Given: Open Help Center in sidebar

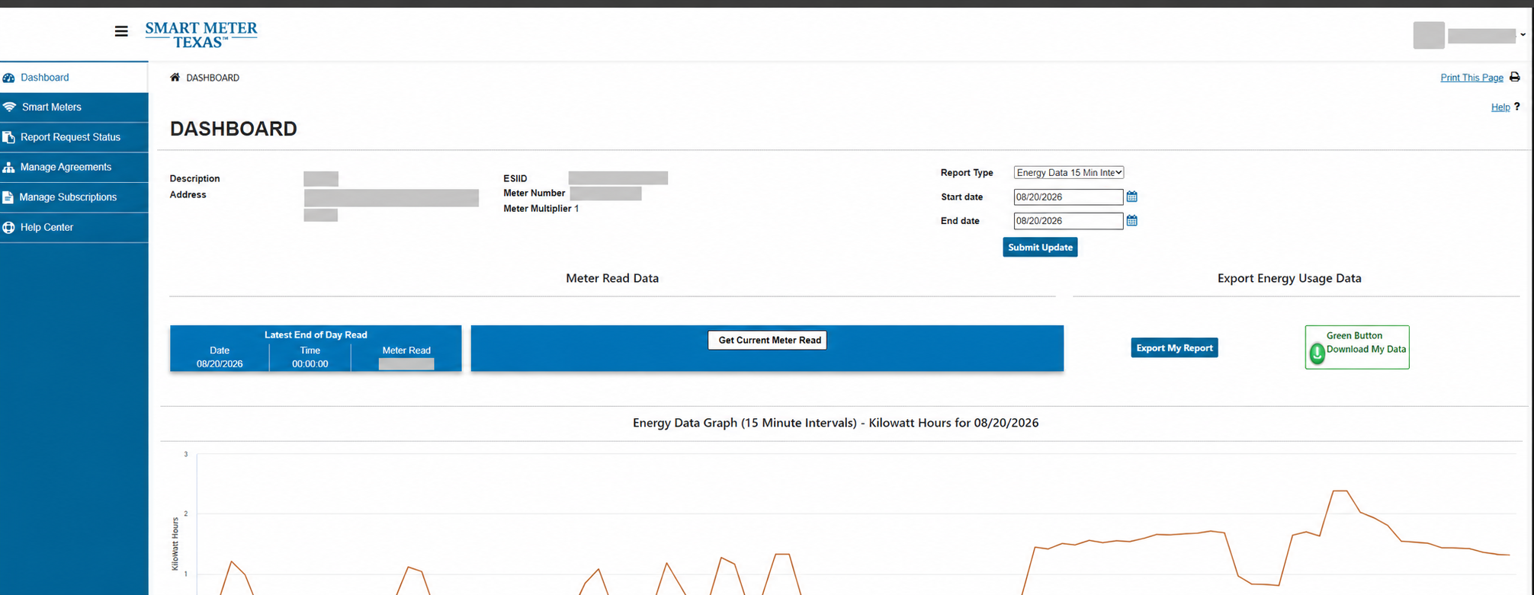Looking at the screenshot, I should 74,227.
